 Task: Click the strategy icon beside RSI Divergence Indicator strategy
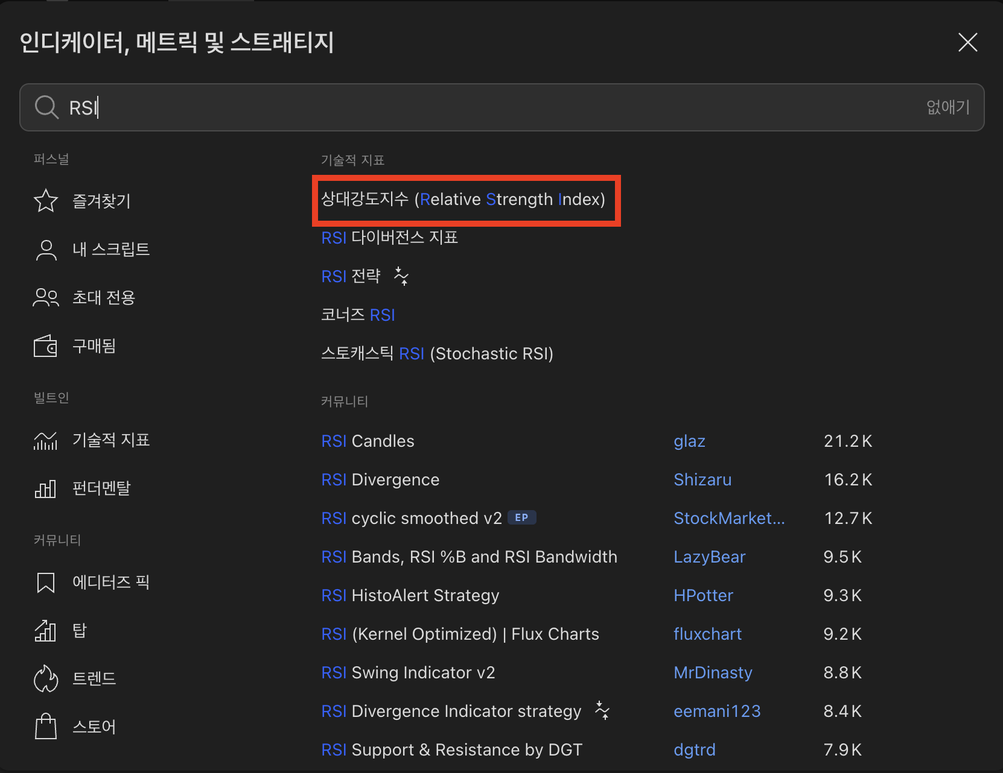point(602,711)
